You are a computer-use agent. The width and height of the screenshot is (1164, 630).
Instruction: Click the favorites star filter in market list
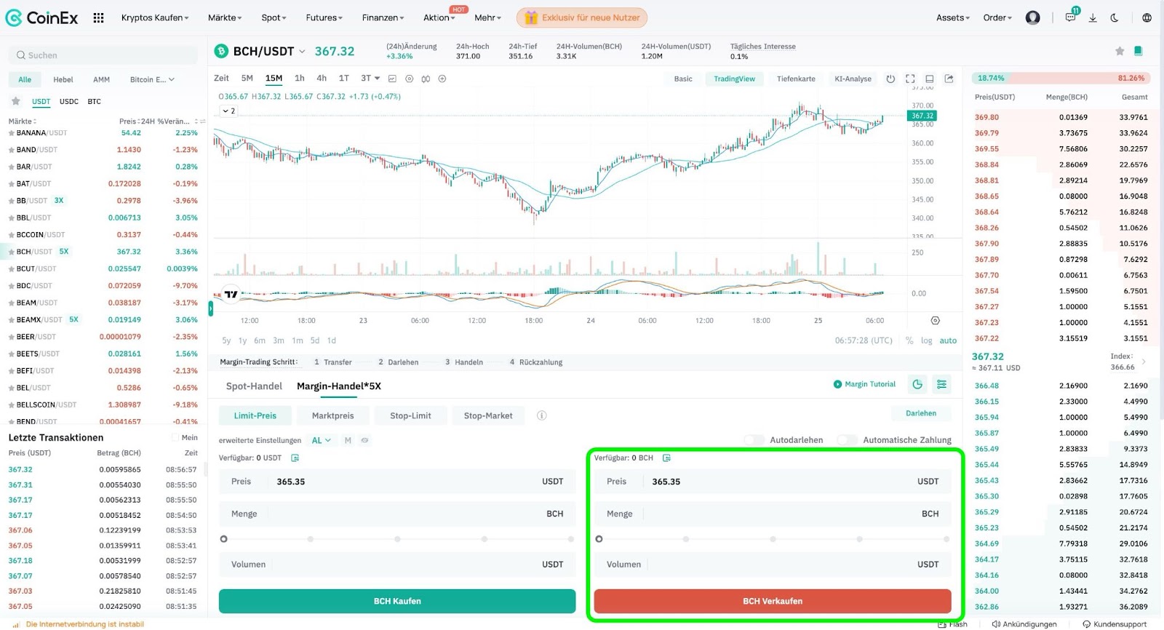[x=15, y=101]
